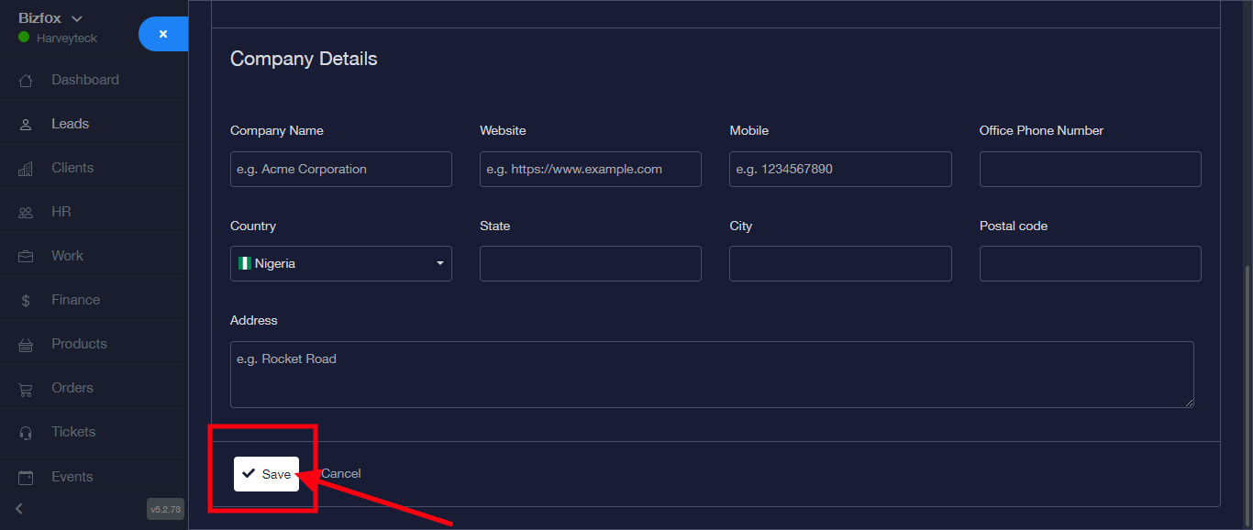This screenshot has width=1253, height=530.
Task: Click the Work briefcase icon
Action: (26, 257)
